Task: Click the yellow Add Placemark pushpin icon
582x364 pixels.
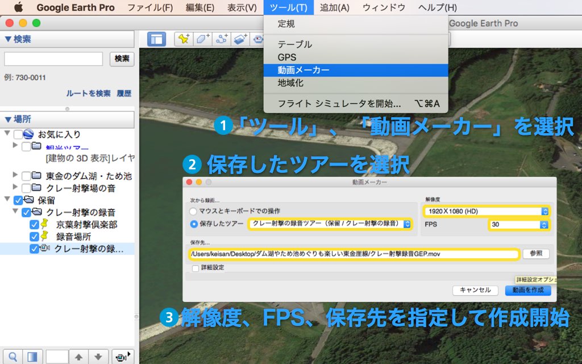Action: tap(184, 39)
